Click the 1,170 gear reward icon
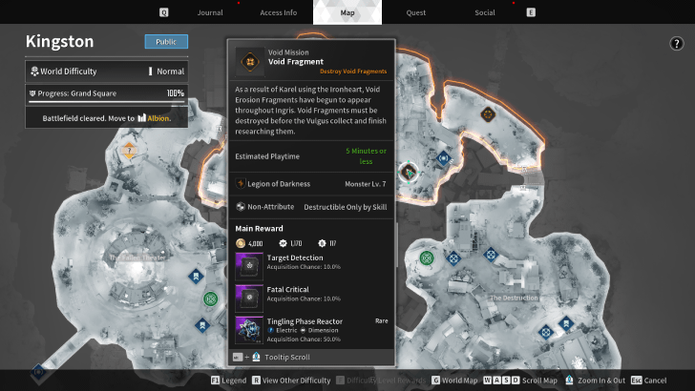695x391 pixels. (x=283, y=243)
